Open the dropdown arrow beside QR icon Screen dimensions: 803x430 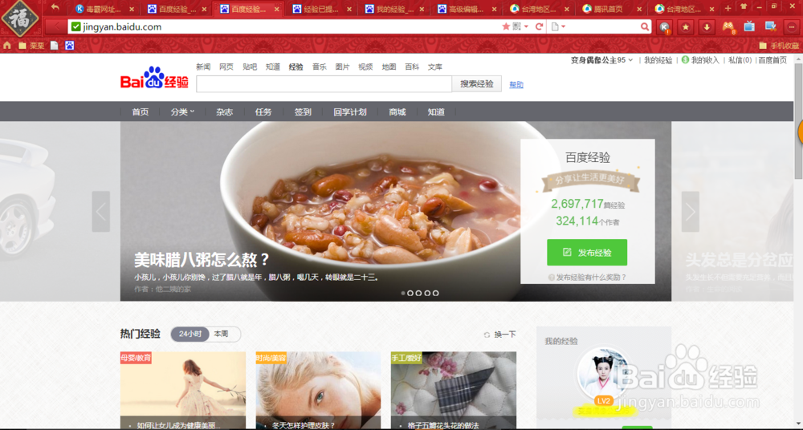tap(526, 26)
